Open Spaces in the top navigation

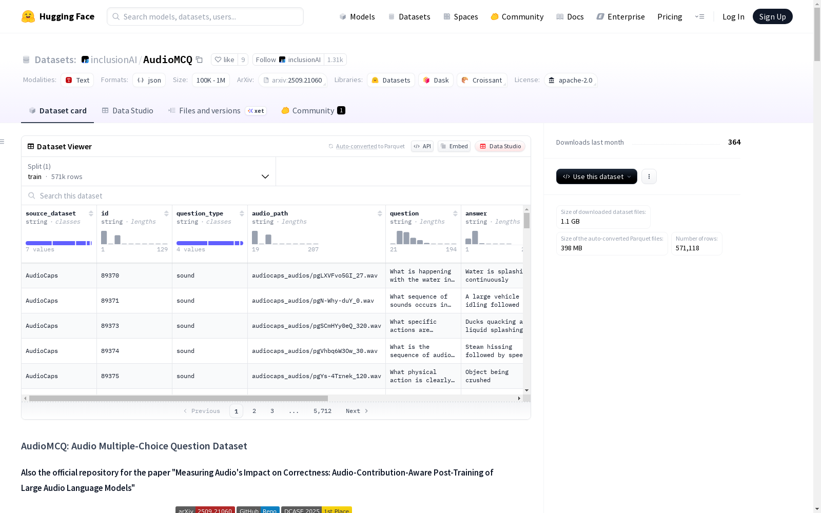point(461,16)
